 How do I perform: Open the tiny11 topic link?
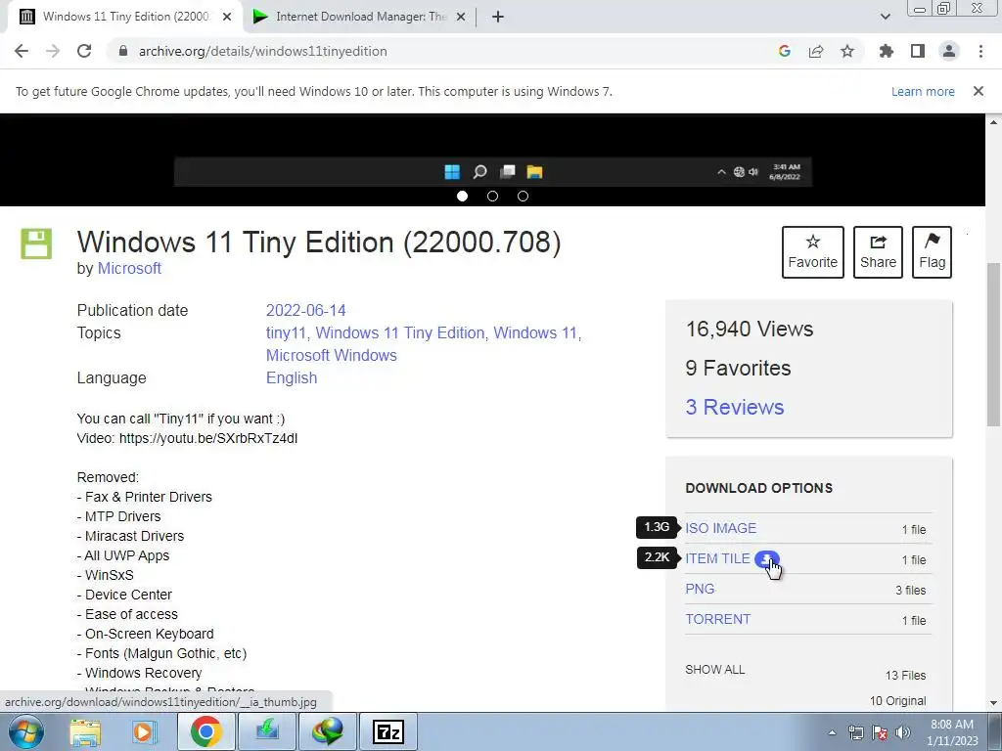coord(286,332)
